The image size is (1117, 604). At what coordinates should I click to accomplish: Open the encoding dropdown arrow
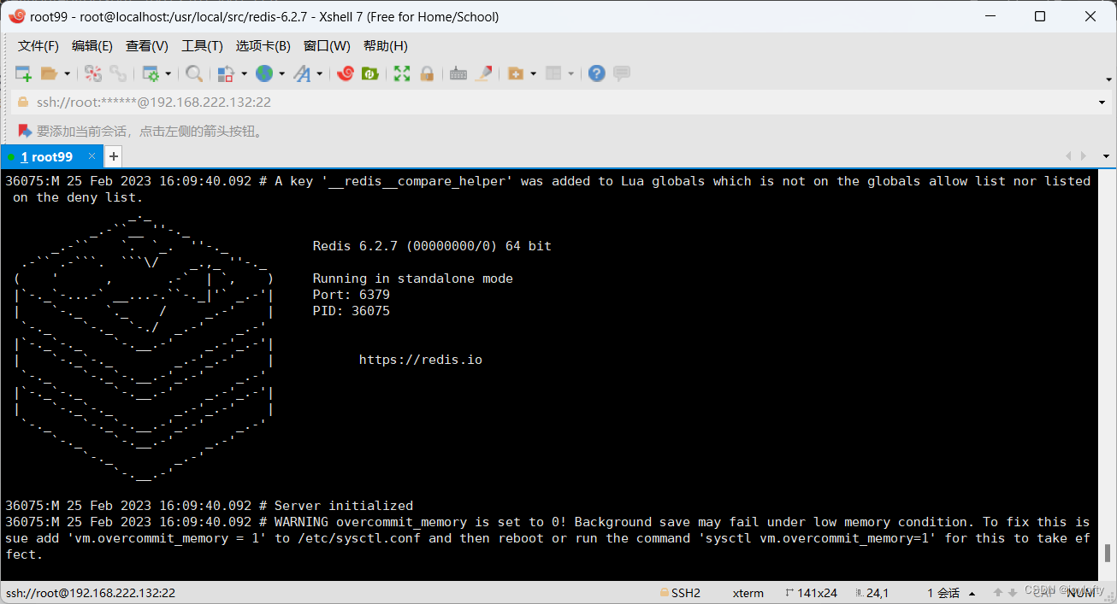point(281,74)
